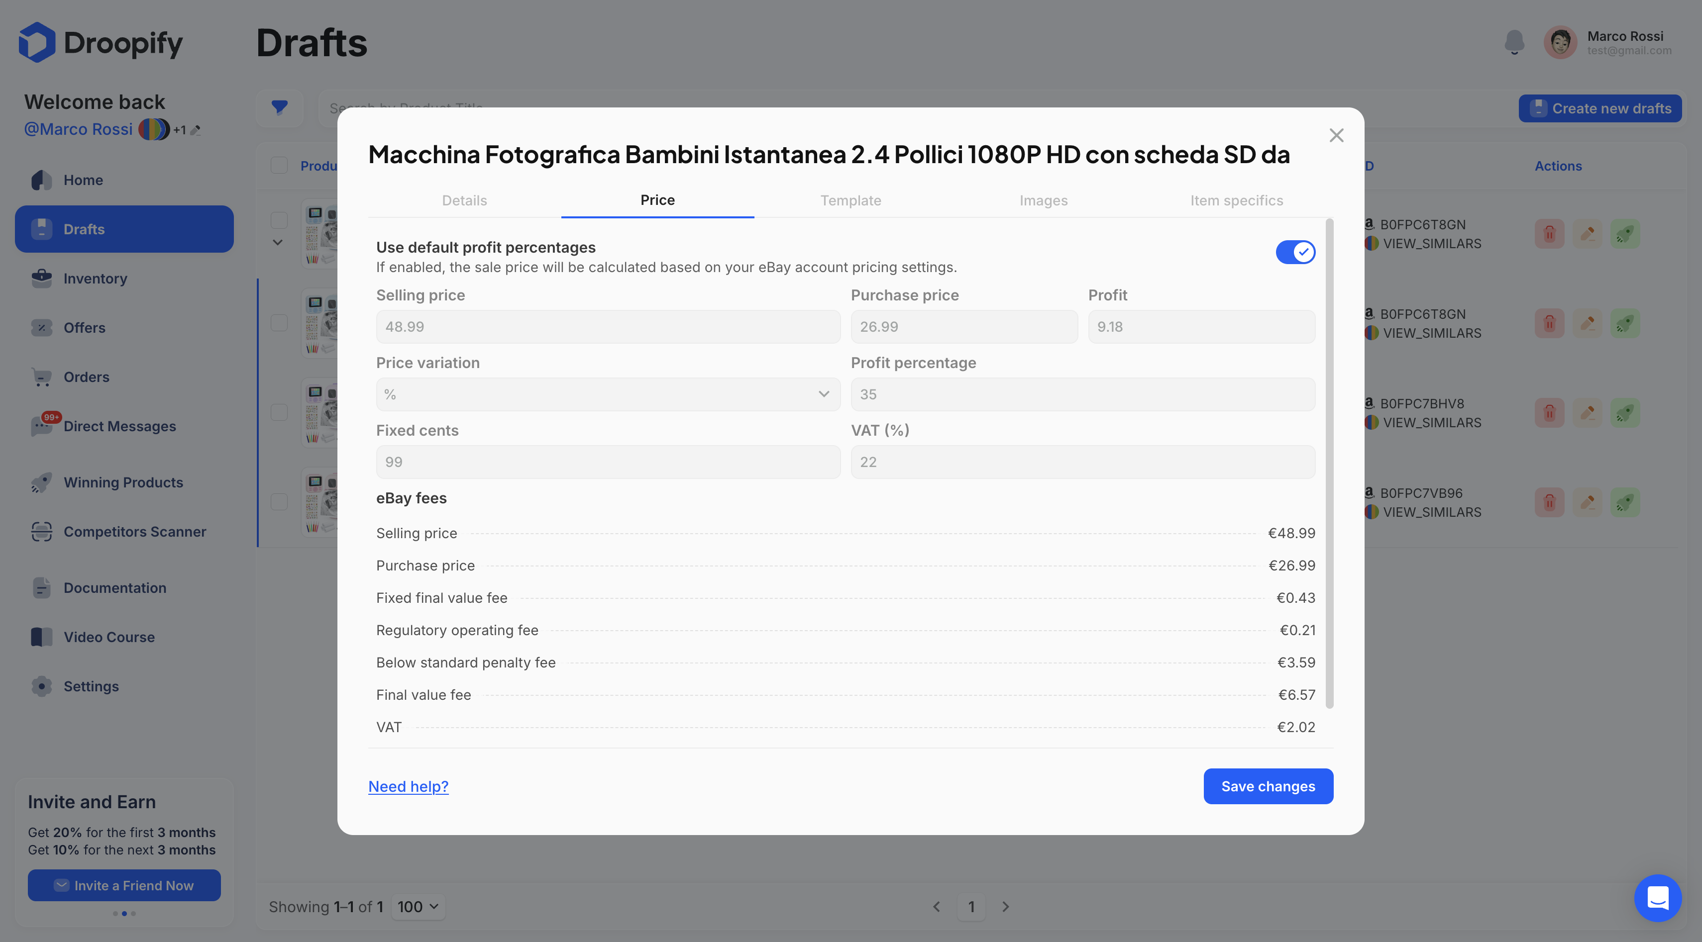
Task: Switch to the Template tab
Action: [x=851, y=200]
